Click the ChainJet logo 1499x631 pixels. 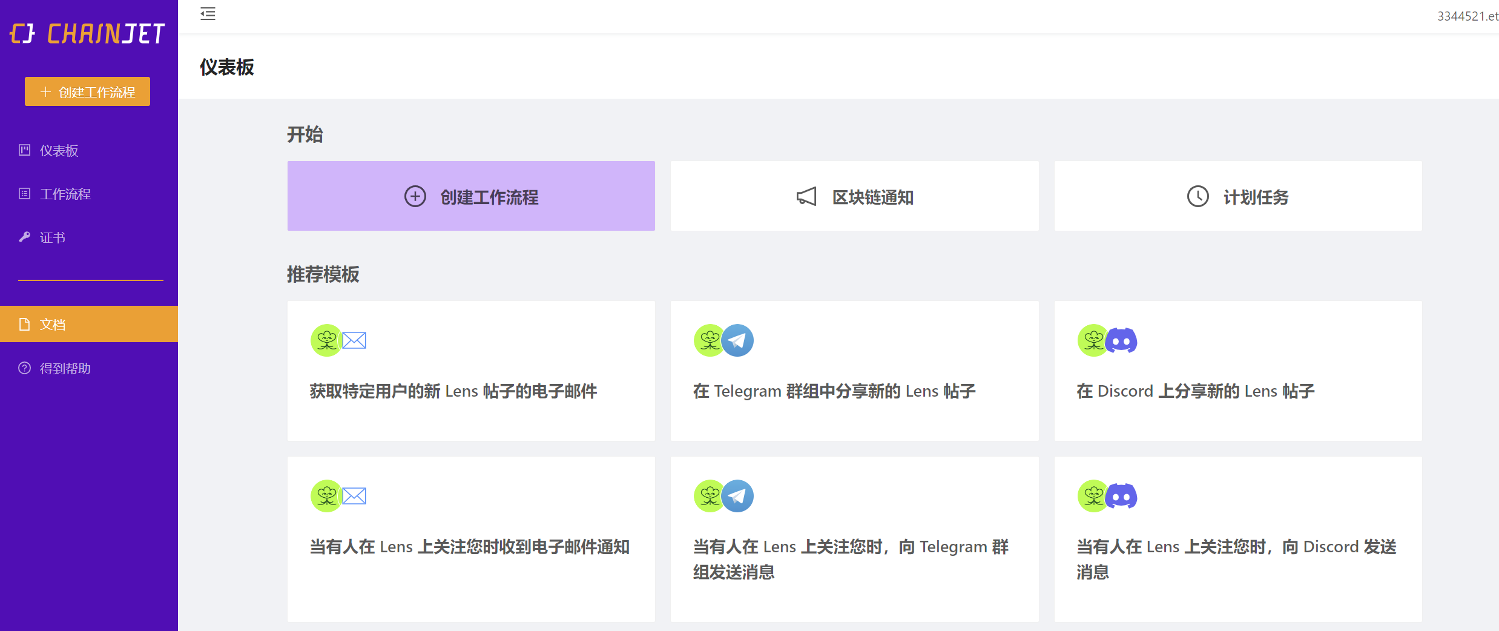tap(87, 33)
